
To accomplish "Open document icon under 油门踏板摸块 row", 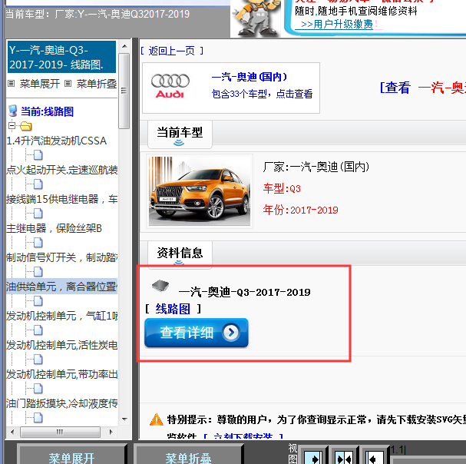I will pos(38,418).
